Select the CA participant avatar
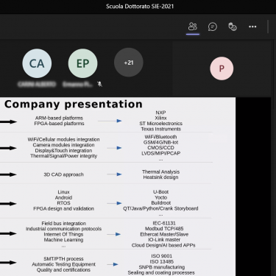Viewport: 276px width, 276px height. coord(37,63)
